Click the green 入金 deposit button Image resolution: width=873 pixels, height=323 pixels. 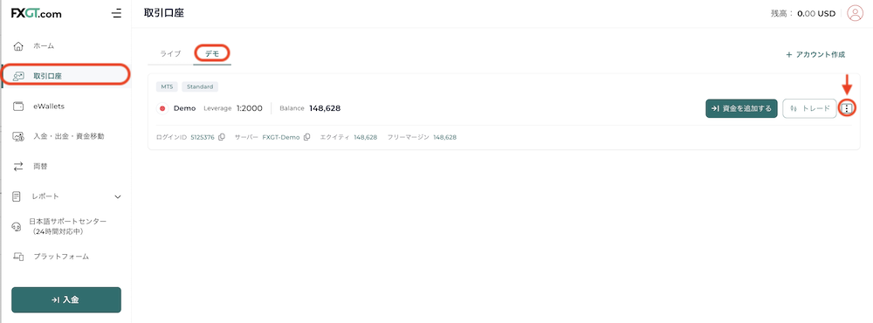click(66, 299)
